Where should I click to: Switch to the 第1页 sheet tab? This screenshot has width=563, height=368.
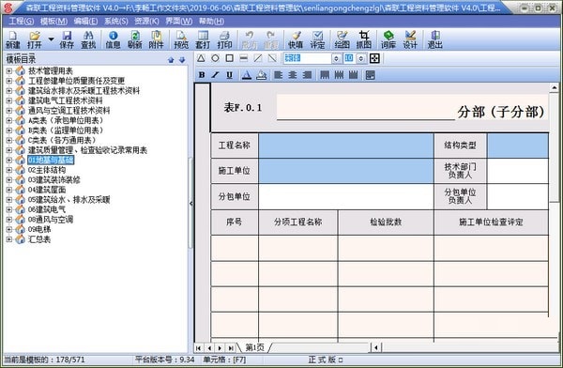pos(254,347)
